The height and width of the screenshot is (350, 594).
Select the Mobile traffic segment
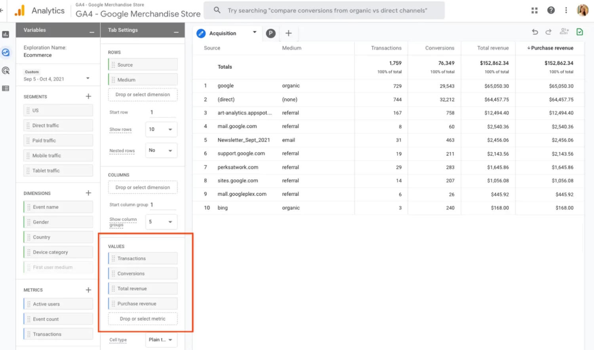58,155
